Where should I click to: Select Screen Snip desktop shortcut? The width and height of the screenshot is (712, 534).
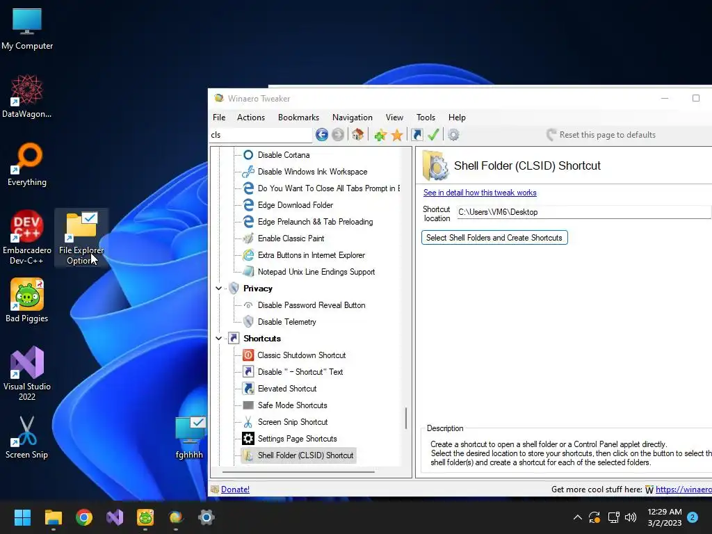click(27, 437)
